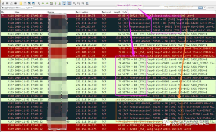The image size is (216, 132).
Task: Stop the running packet capture
Action: pyautogui.click(x=7, y=3)
